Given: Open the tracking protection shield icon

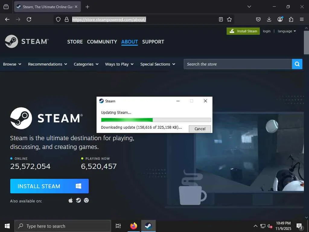Looking at the screenshot, I should tap(58, 19).
